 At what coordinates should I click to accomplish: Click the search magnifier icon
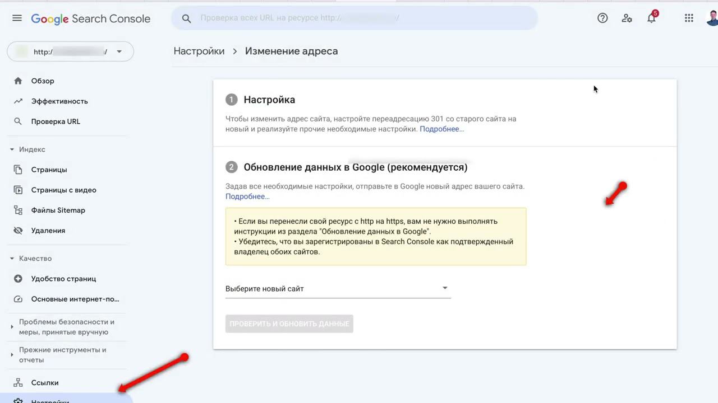pos(187,18)
